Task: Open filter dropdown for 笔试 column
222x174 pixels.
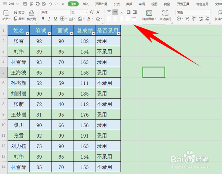Action: pyautogui.click(x=50, y=34)
